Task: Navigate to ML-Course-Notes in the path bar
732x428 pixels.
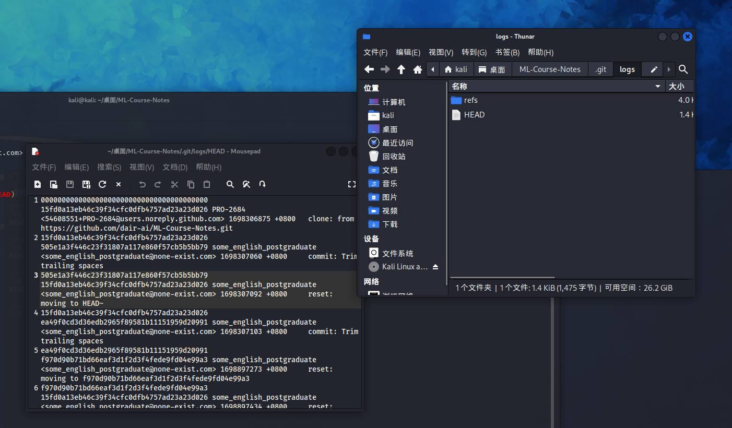Action: point(550,69)
